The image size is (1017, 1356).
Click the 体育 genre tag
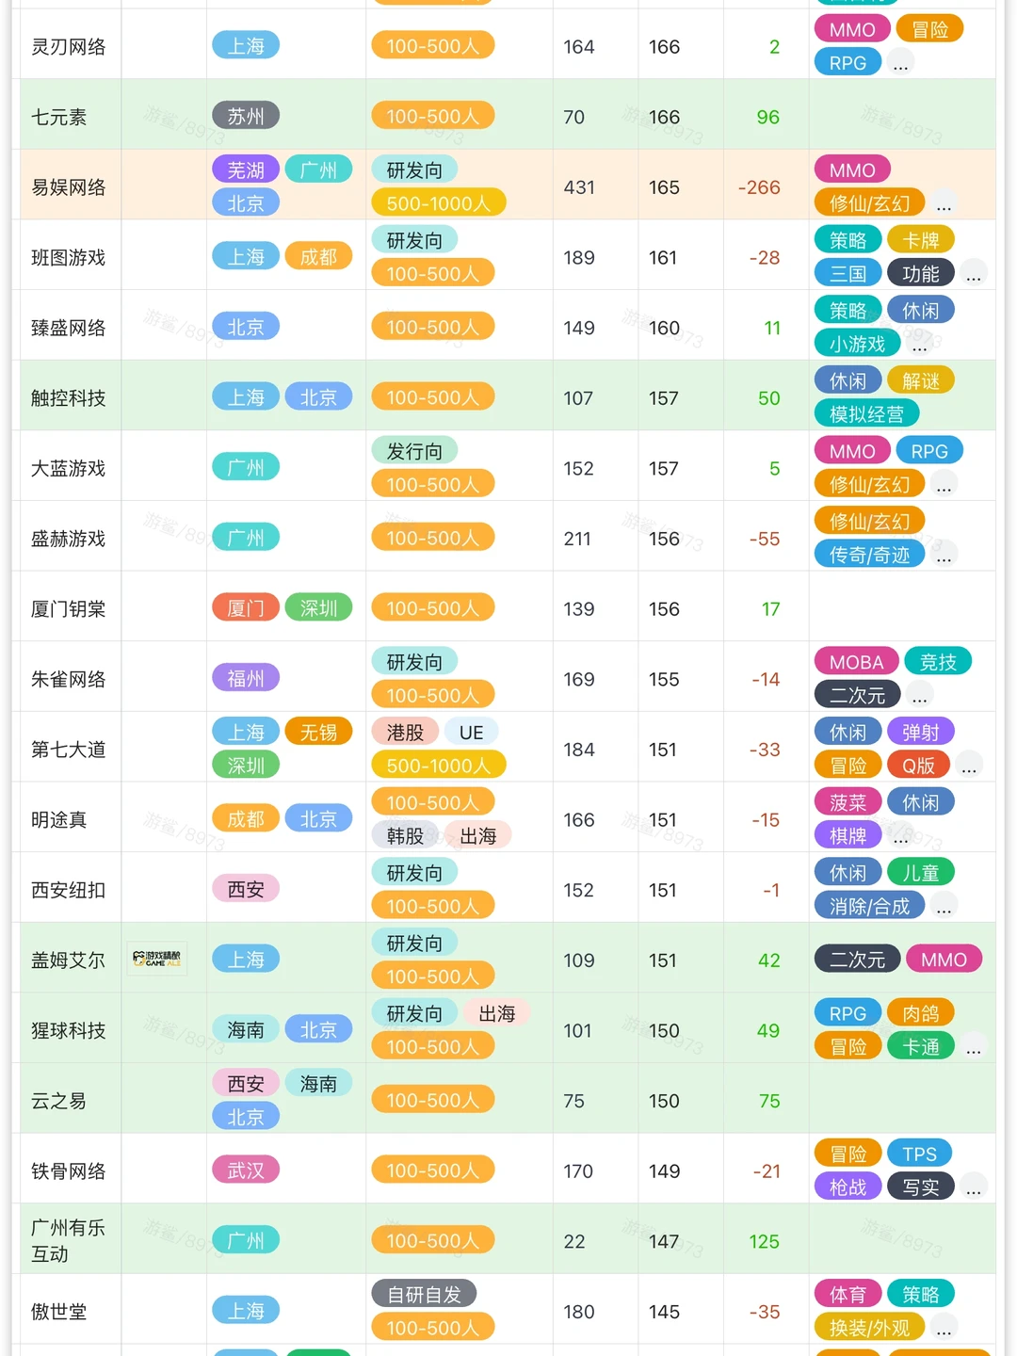click(847, 1294)
